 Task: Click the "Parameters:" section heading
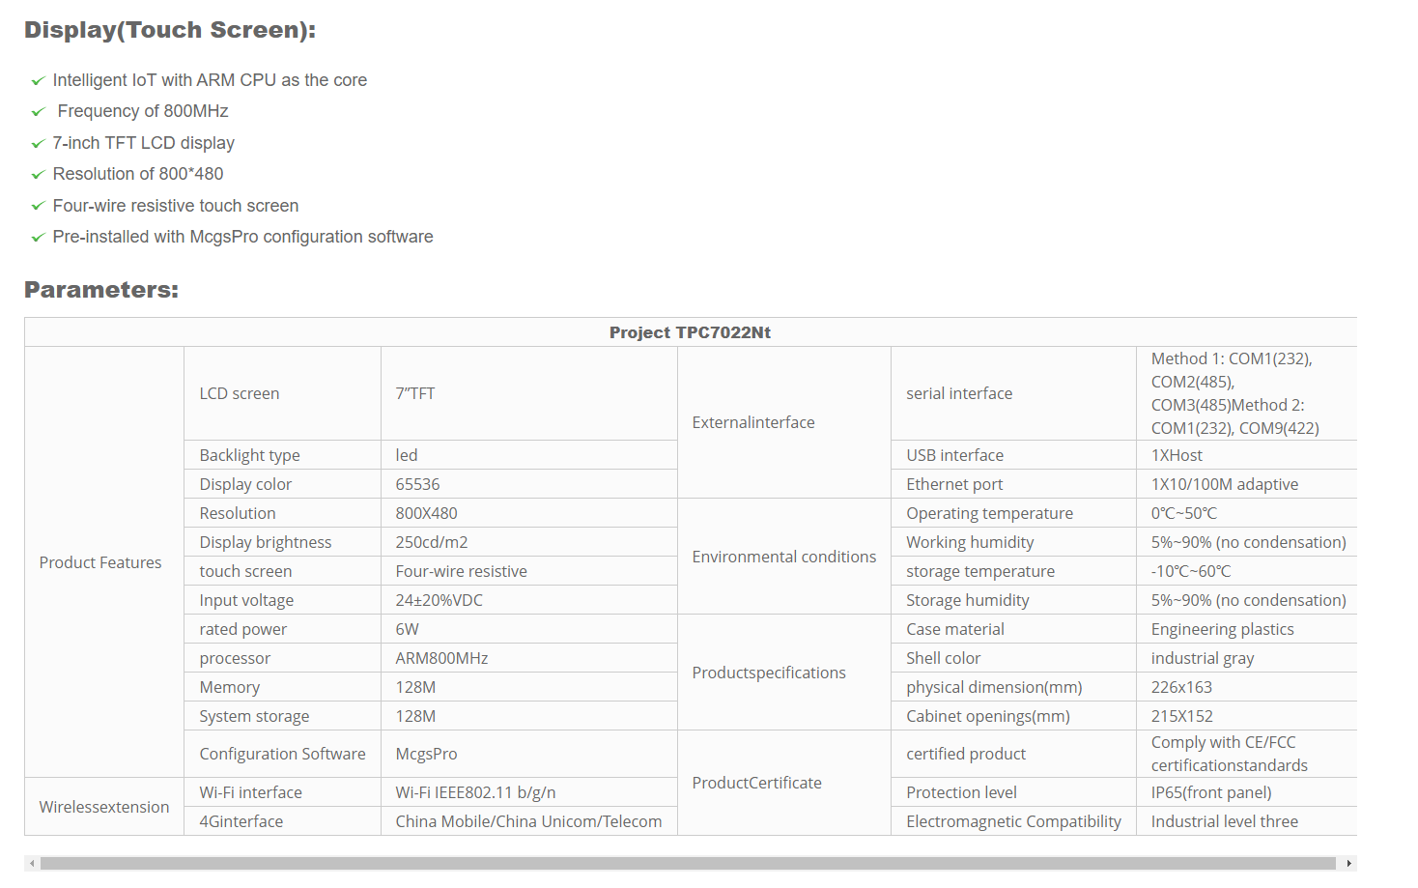click(101, 290)
